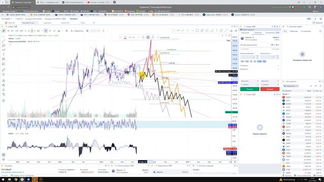Take a chart snapshot with camera icon
324x182 pixels.
231,31
